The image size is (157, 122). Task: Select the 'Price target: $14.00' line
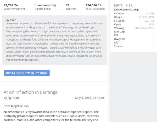(x=16, y=106)
